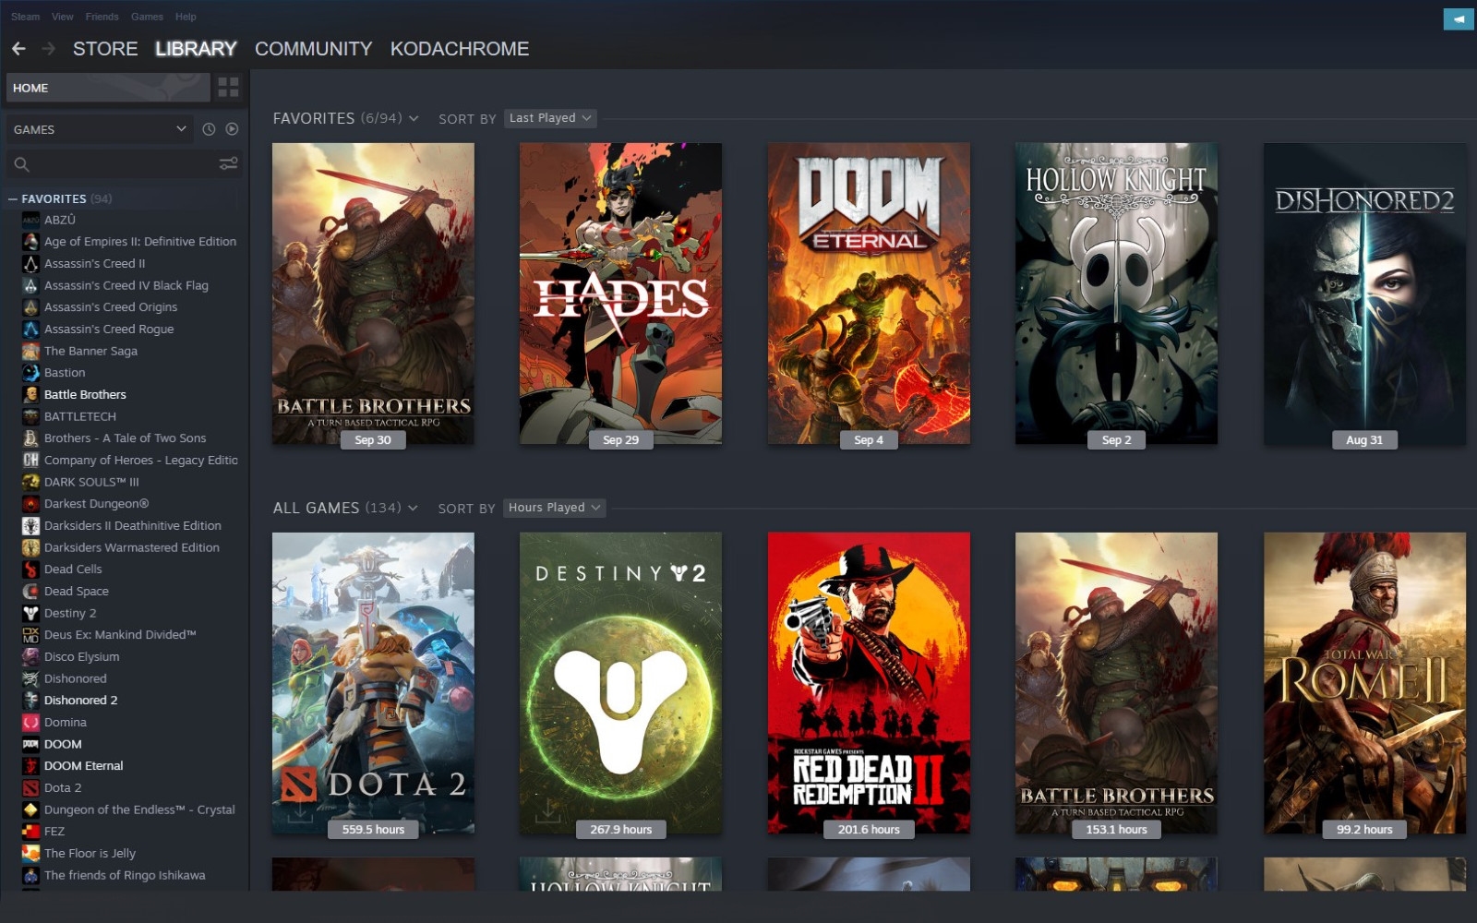Select Assassin's Creed Origins in list

(111, 307)
